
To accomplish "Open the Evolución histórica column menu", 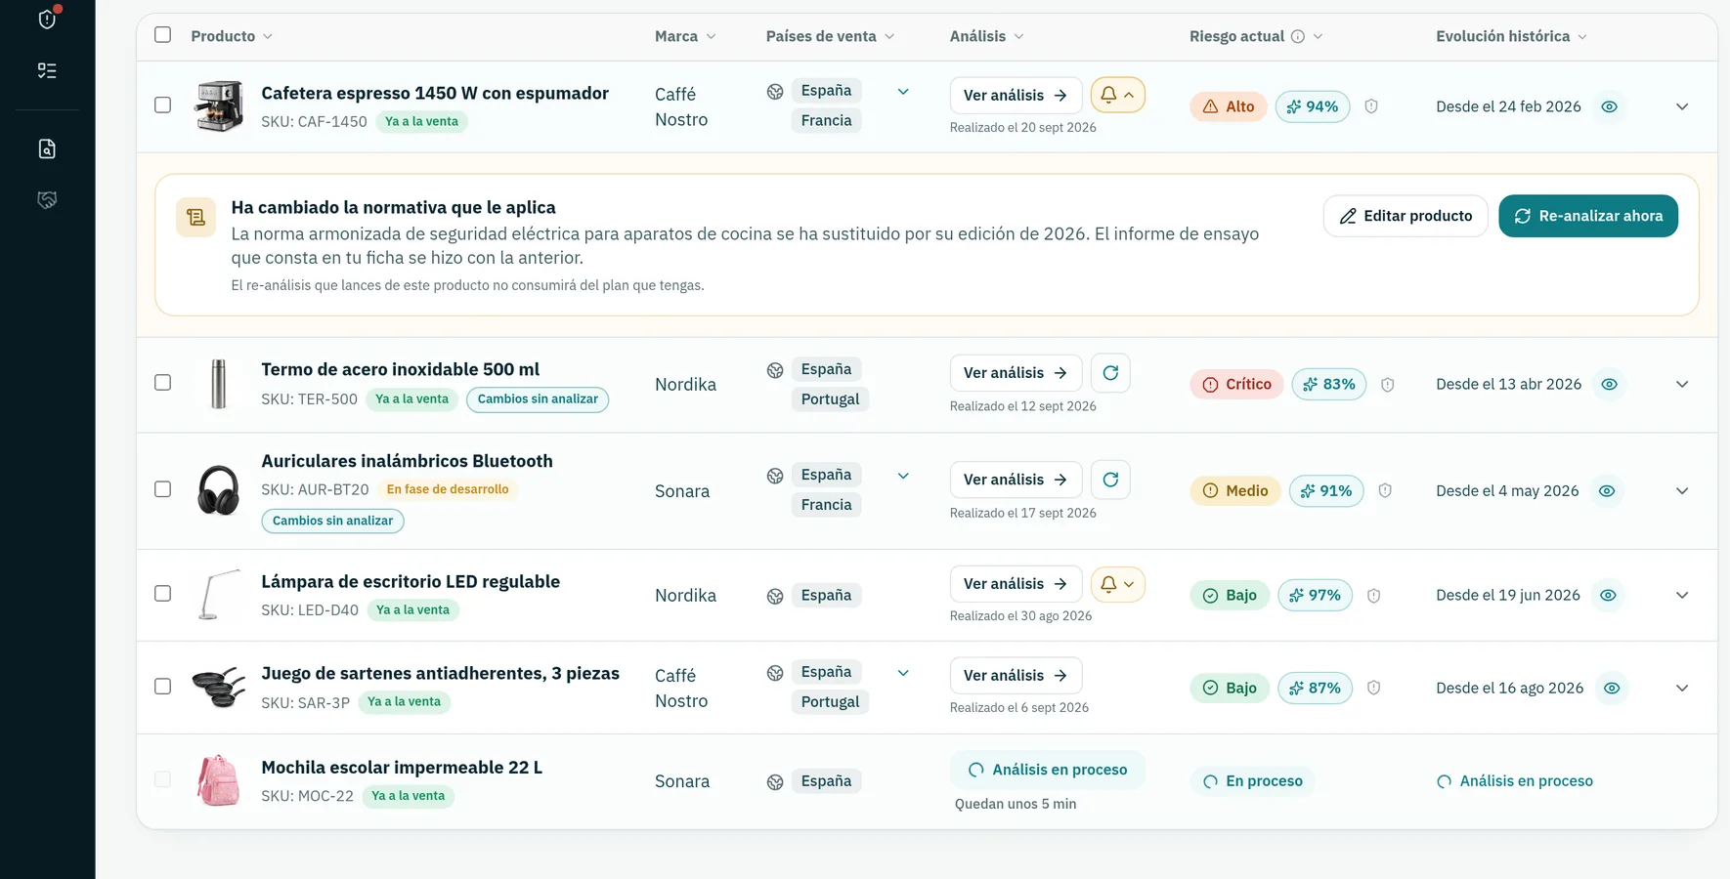I will 1511,36.
